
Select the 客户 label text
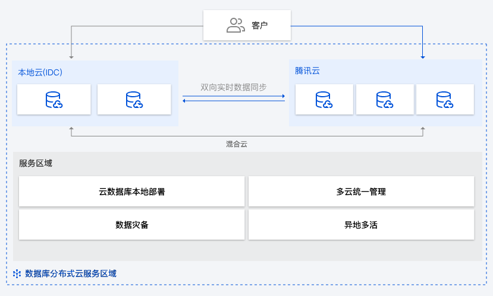[x=260, y=26]
